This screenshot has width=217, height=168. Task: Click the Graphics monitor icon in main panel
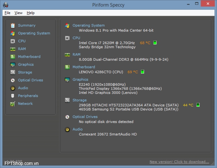point(67,79)
